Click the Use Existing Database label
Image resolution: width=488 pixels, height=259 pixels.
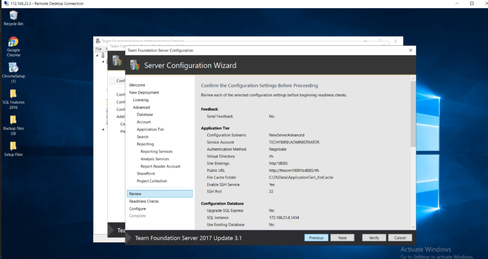coord(225,225)
